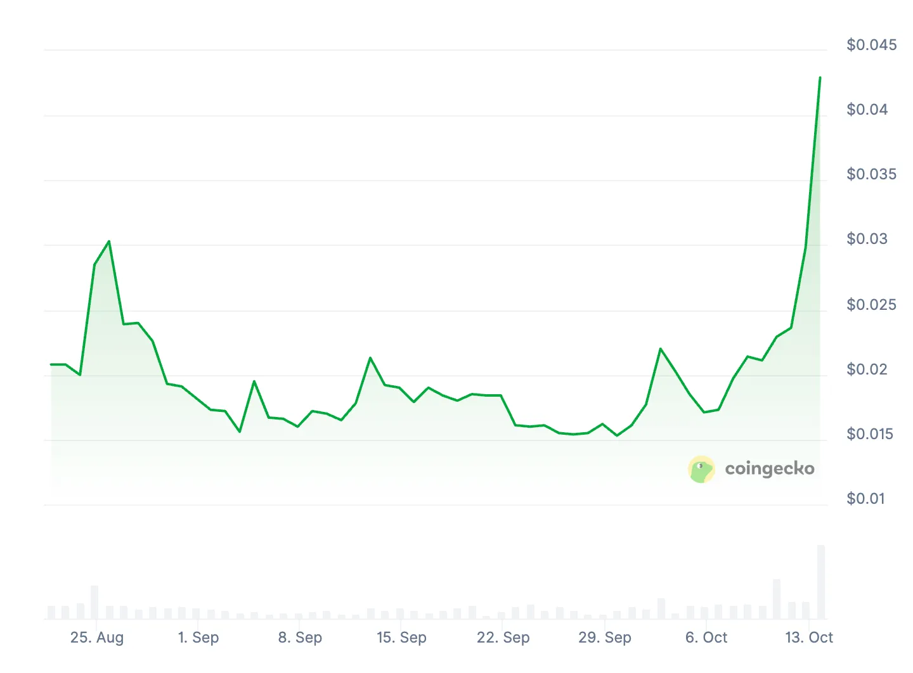
Task: Select the 22. Sep axis label
Action: pyautogui.click(x=503, y=638)
